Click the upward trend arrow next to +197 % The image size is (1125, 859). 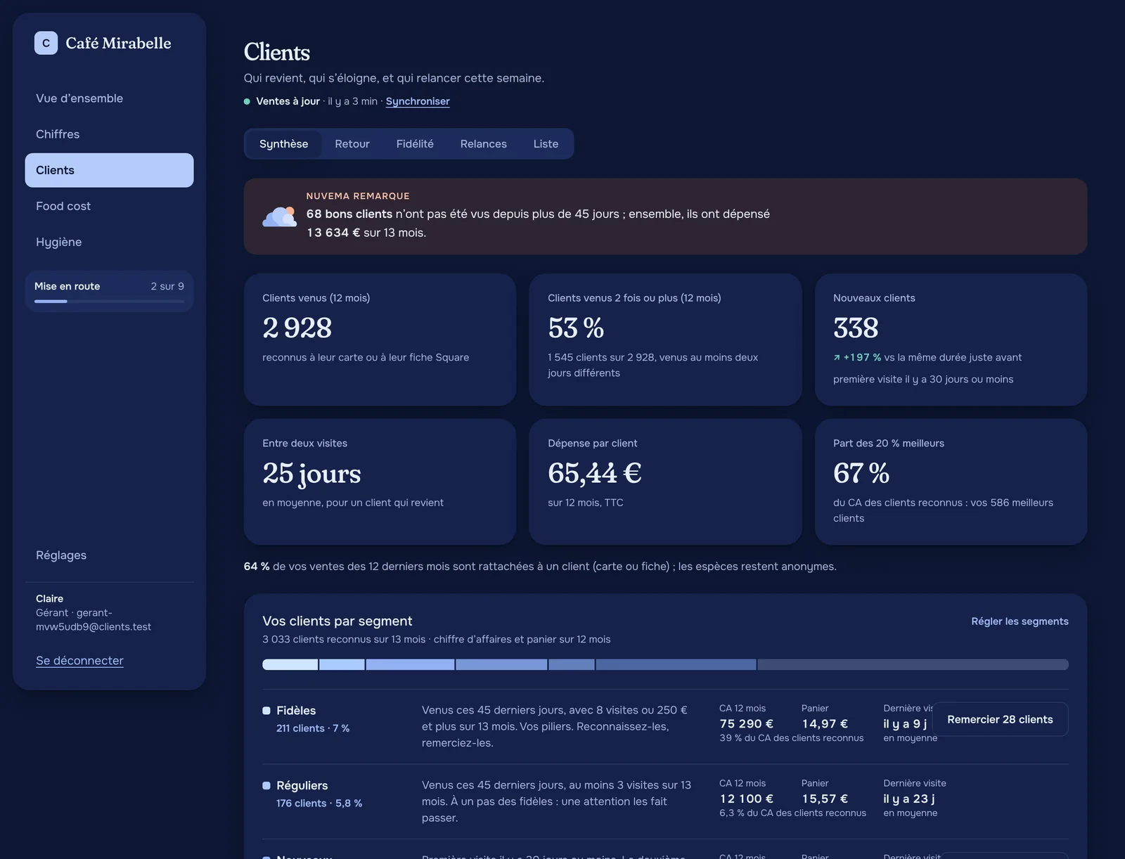pyautogui.click(x=837, y=358)
